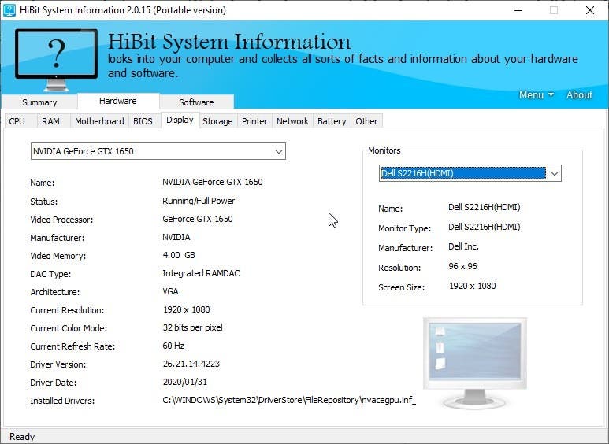Go to the BIOS tab

pos(143,121)
